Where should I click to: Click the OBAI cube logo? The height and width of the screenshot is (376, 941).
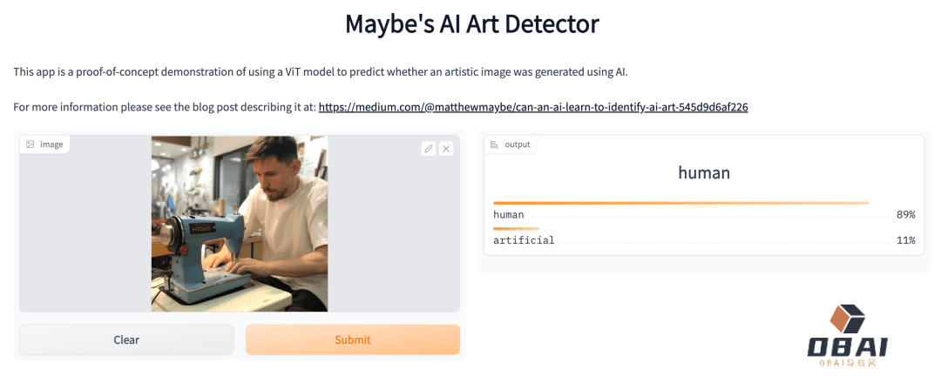click(x=847, y=319)
